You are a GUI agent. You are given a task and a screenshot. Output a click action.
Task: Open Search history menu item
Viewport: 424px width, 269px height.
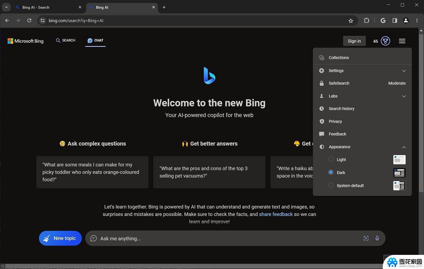[362, 109]
